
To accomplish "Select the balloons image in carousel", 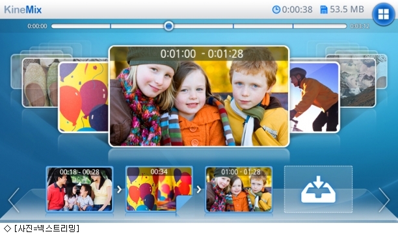I will click(x=83, y=97).
